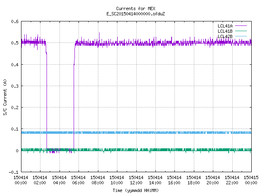Click the 150414 16:00 time tick label
259x194 pixels.
(x=174, y=180)
